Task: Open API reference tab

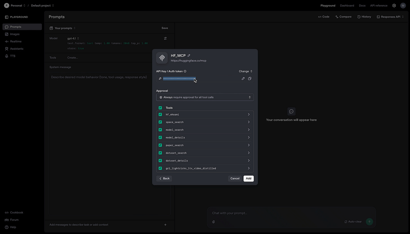Action: point(379,6)
